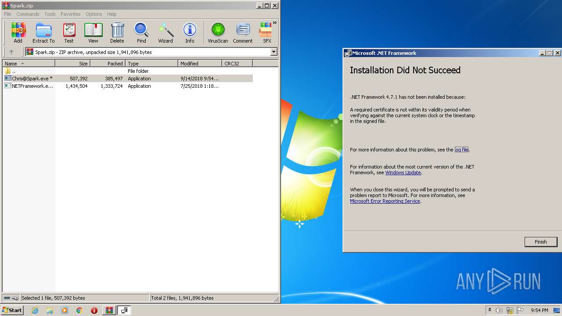Show hidden tray icons arrow
562x316 pixels.
pos(490,310)
